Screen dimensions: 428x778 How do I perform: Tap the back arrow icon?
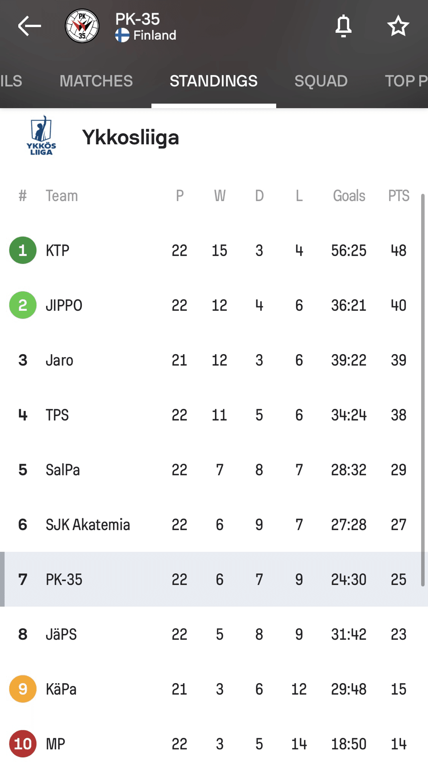(x=30, y=26)
